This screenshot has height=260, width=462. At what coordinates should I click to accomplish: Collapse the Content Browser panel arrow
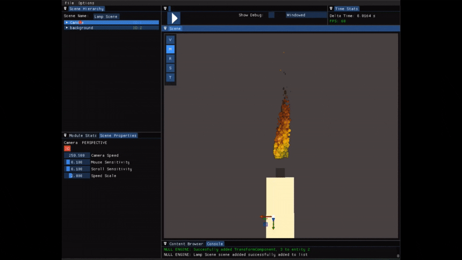pos(165,243)
